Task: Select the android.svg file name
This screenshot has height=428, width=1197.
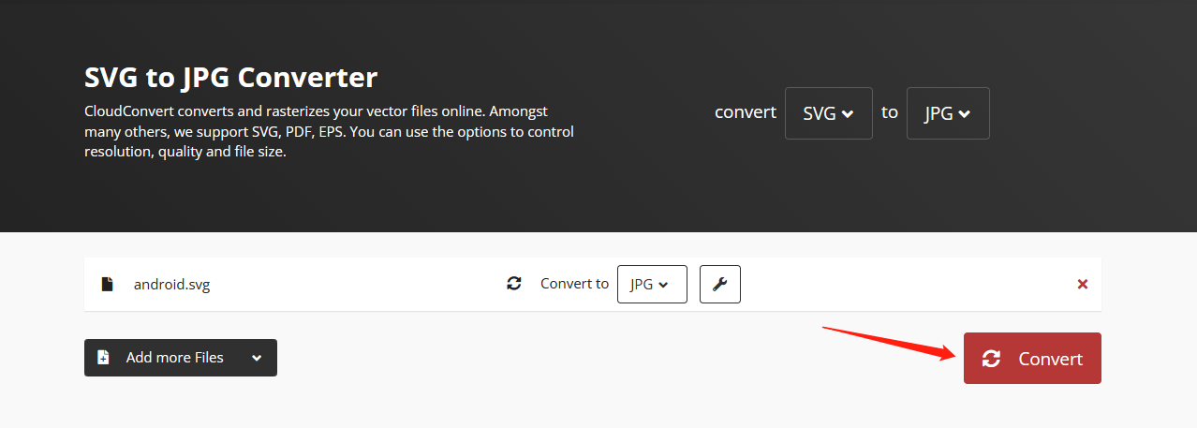Action: point(171,285)
